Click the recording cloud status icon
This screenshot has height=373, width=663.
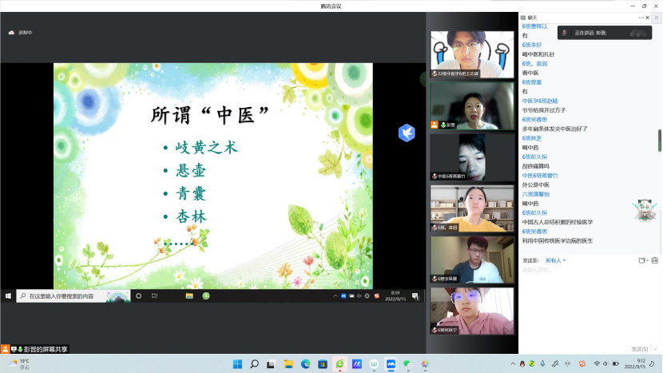click(11, 33)
